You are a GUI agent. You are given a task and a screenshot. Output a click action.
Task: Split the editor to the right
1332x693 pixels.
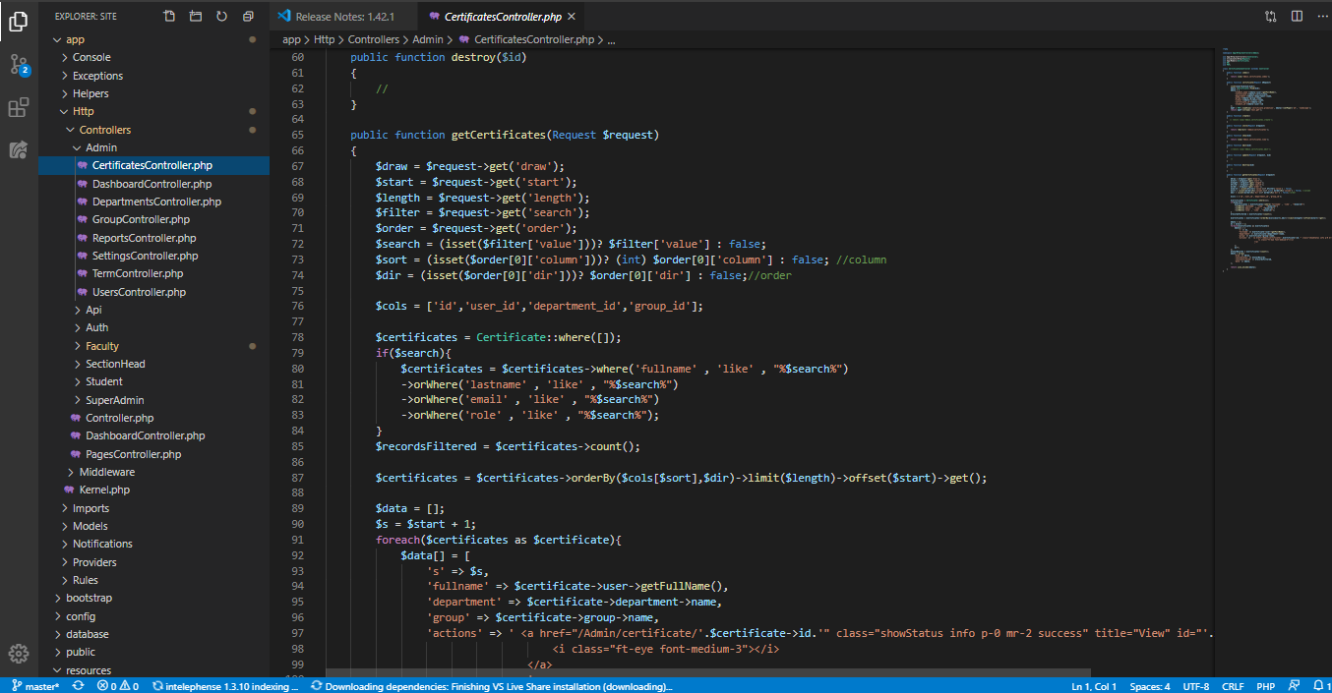[x=1297, y=17]
